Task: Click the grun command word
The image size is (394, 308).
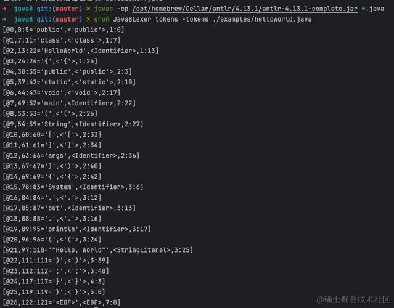Action: 102,19
